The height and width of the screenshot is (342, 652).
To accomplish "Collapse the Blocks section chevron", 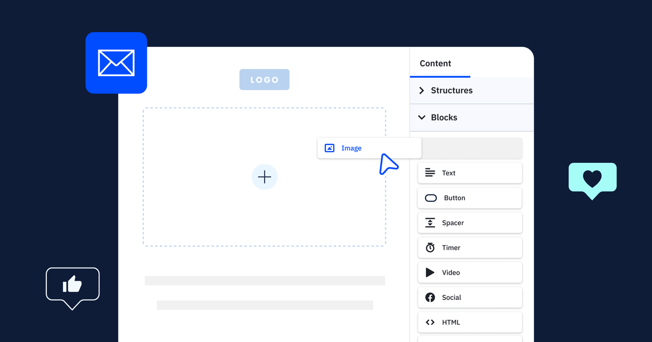I will pos(422,117).
